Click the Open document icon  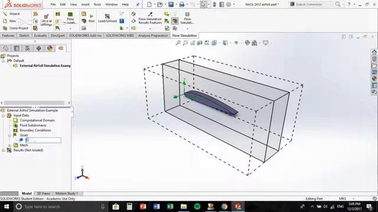pyautogui.click(x=160, y=4)
